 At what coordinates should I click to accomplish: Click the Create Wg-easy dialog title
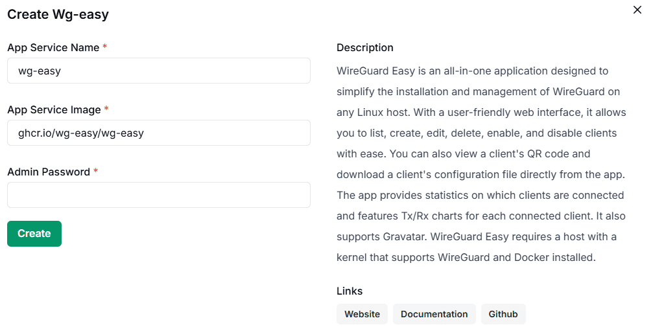coord(58,14)
